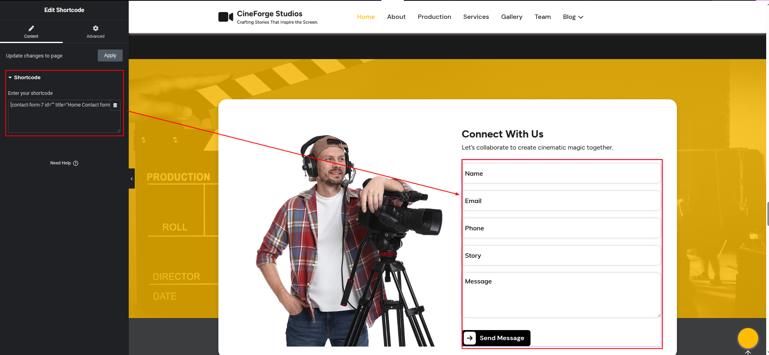Screen dimensions: 769x355
Task: Click the CineForge Studios camera logo
Action: [226, 17]
